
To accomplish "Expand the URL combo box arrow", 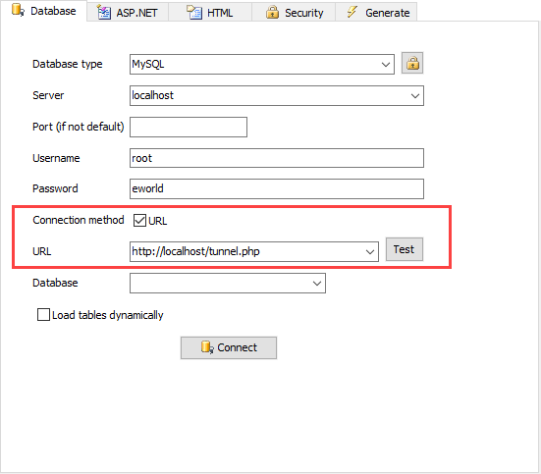I will coord(370,251).
